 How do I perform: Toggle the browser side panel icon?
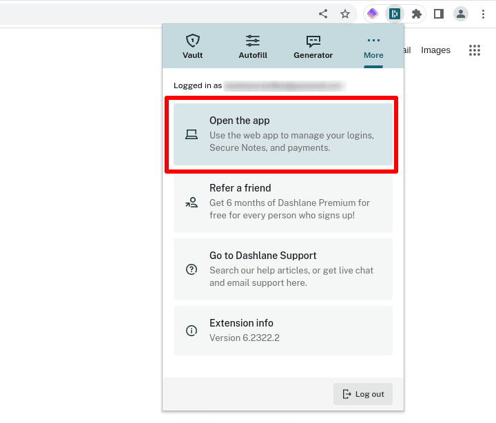[438, 14]
